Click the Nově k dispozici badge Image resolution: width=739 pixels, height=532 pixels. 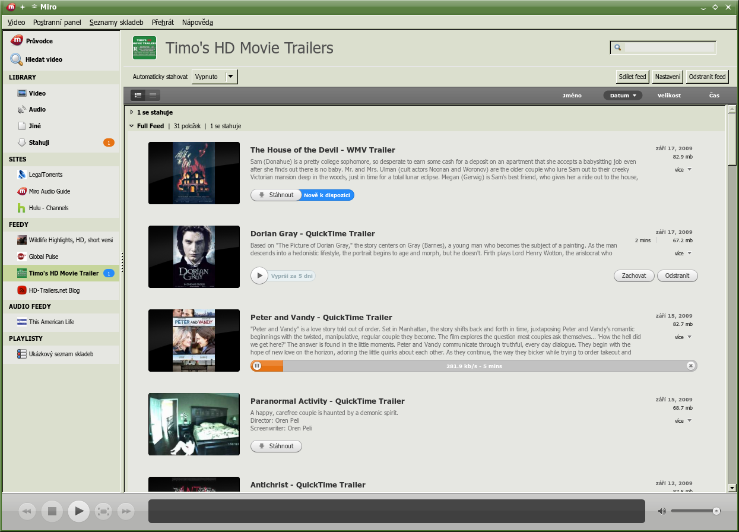(328, 195)
